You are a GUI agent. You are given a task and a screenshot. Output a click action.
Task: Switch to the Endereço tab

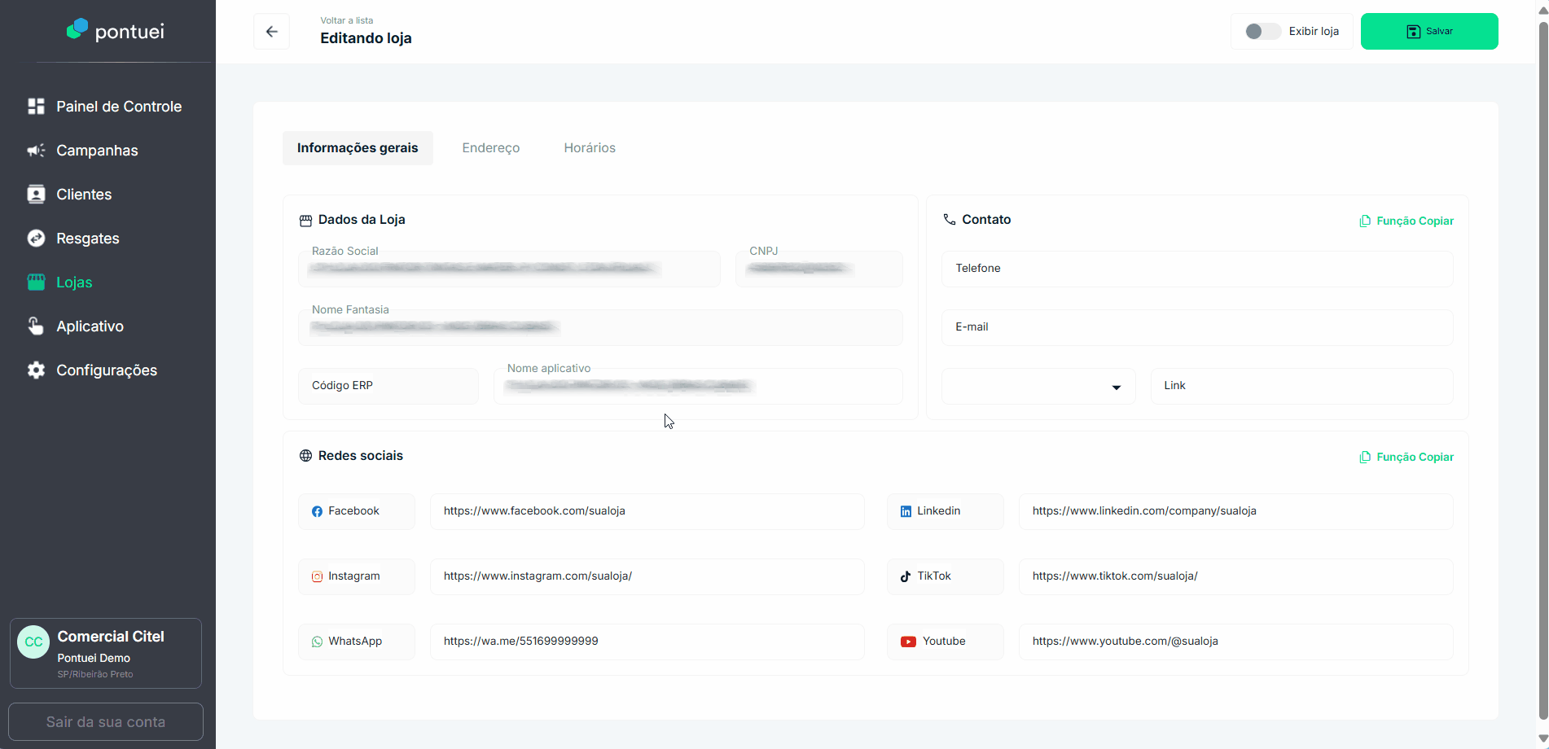click(x=490, y=148)
